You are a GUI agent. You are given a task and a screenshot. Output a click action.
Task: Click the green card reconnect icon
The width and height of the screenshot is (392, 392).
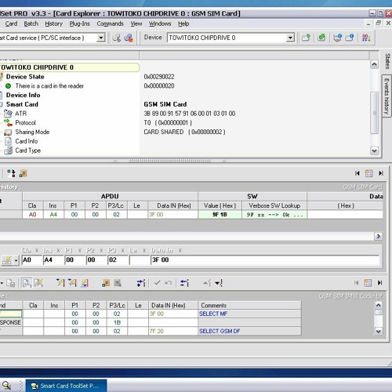point(321,38)
